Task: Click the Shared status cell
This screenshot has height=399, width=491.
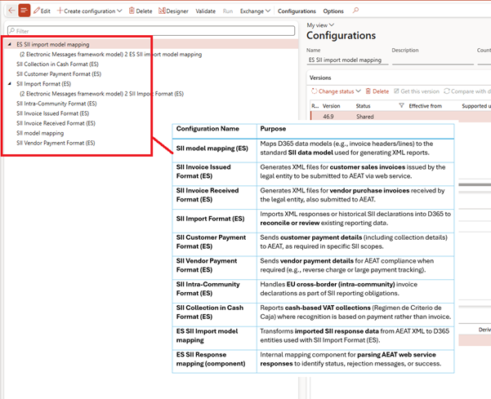Action: [x=365, y=117]
